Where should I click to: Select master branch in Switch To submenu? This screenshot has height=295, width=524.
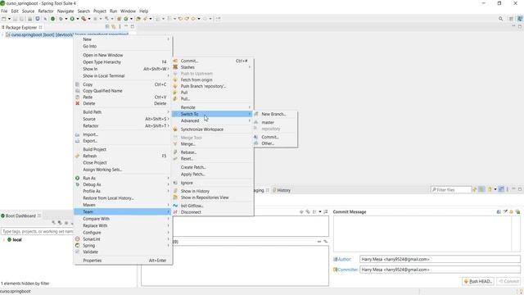[268, 122]
